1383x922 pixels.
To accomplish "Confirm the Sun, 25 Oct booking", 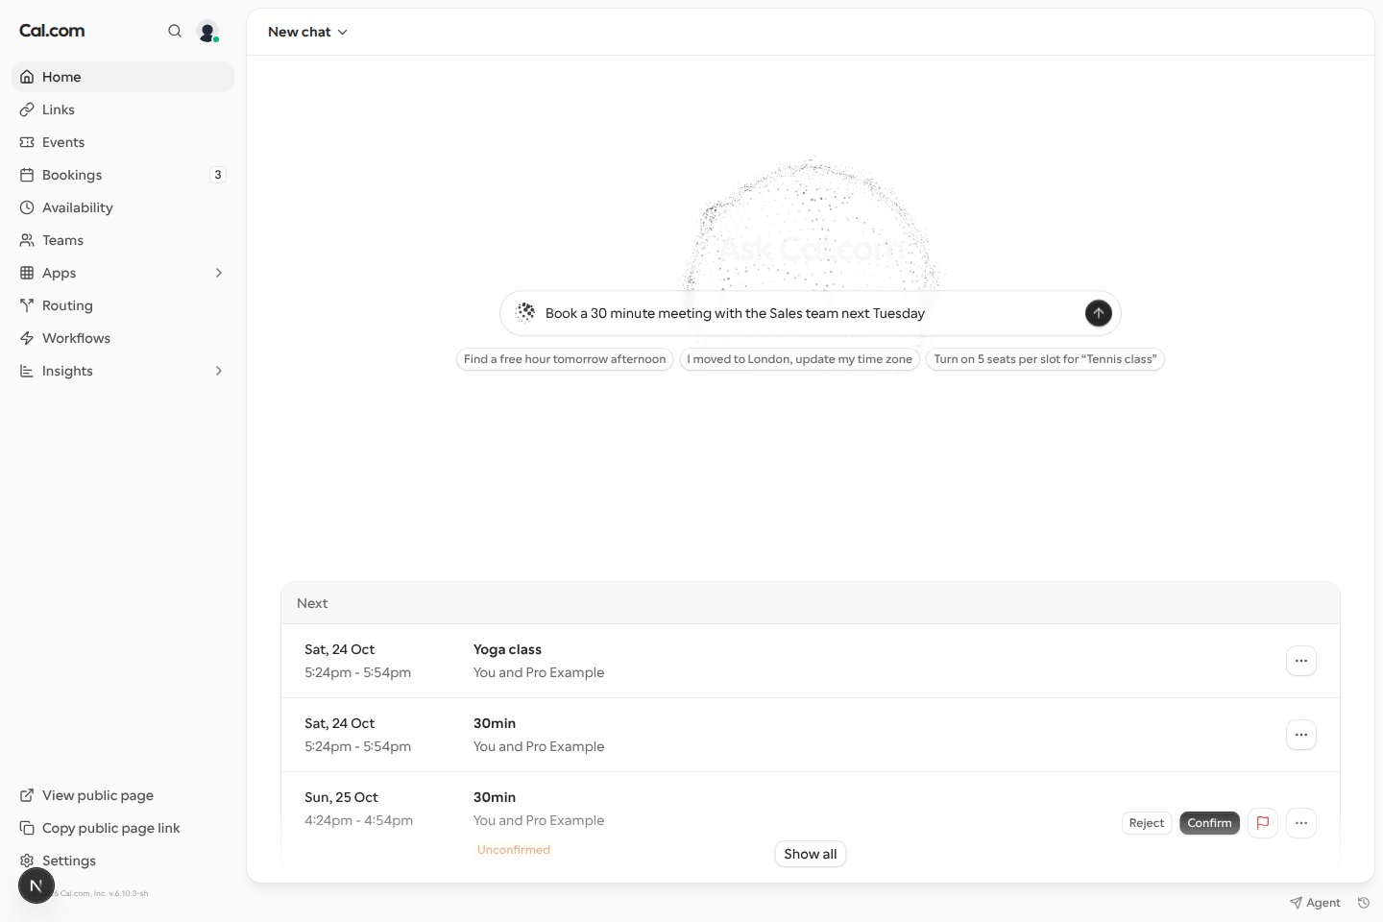I will pyautogui.click(x=1209, y=823).
